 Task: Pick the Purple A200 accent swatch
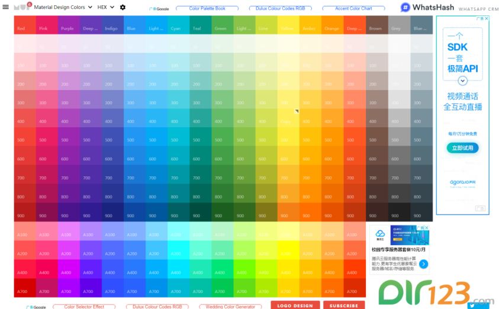coord(69,250)
